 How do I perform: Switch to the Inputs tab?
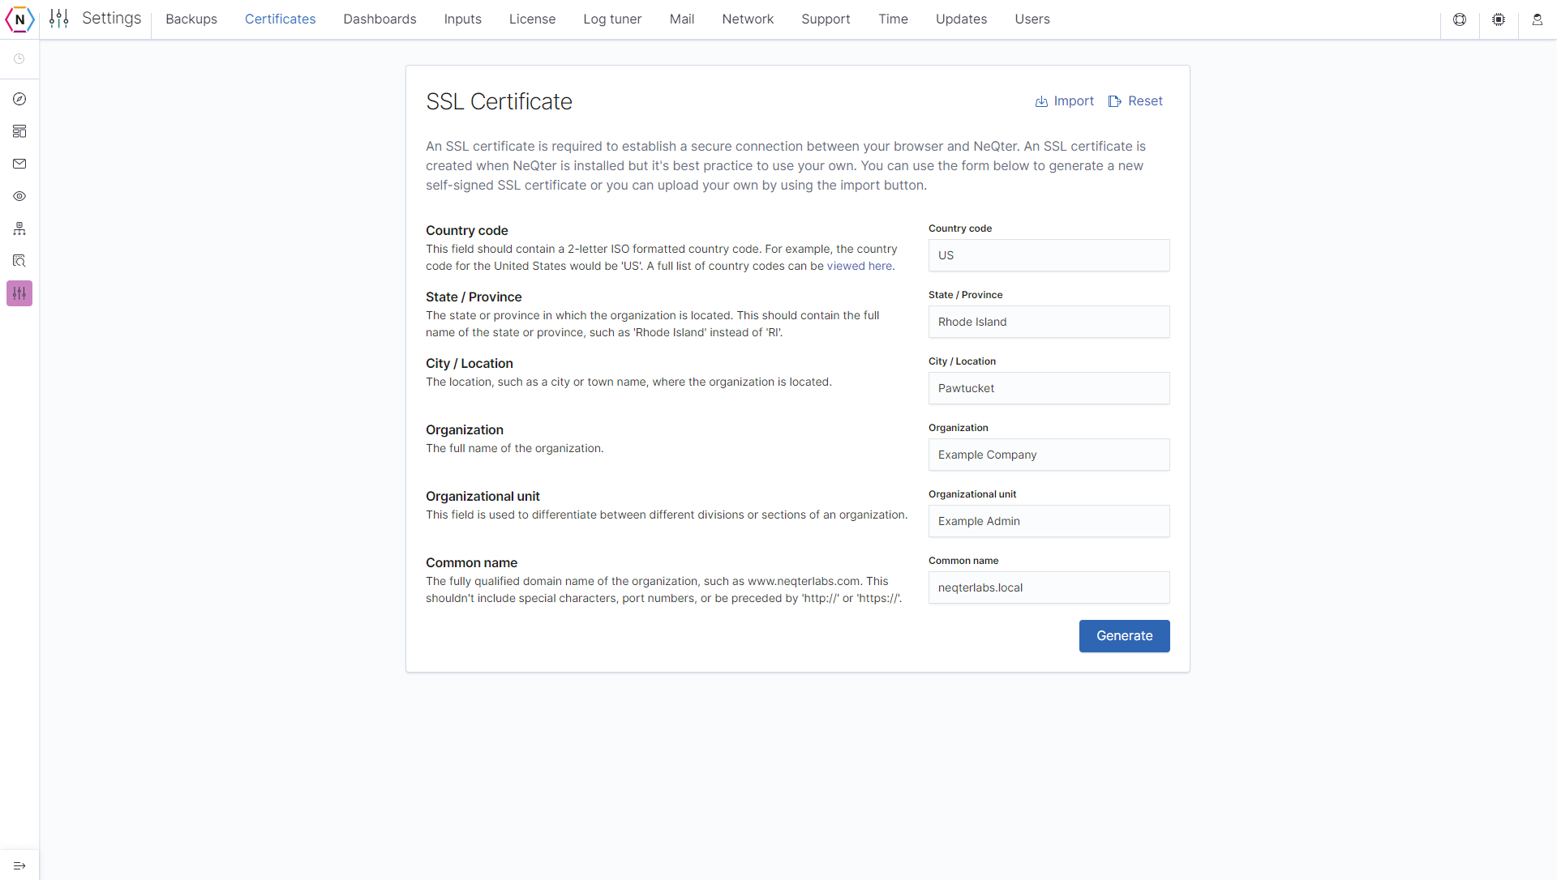[463, 19]
